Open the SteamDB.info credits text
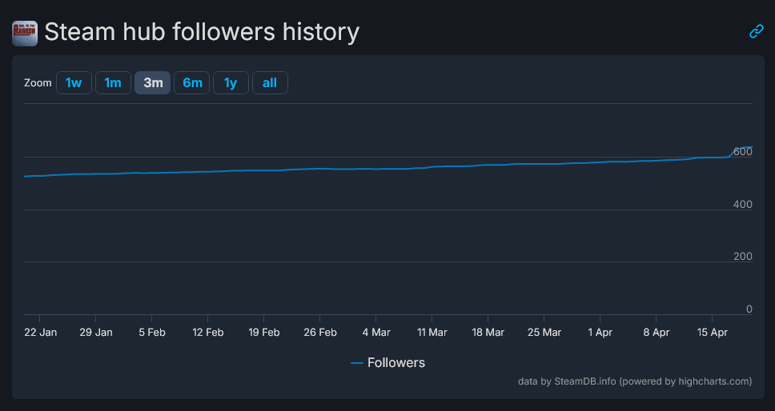775x411 pixels. [635, 381]
